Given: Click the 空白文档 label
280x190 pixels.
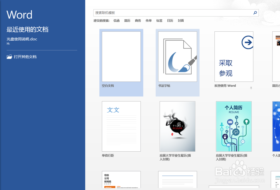Looking at the screenshot, I should point(108,86).
